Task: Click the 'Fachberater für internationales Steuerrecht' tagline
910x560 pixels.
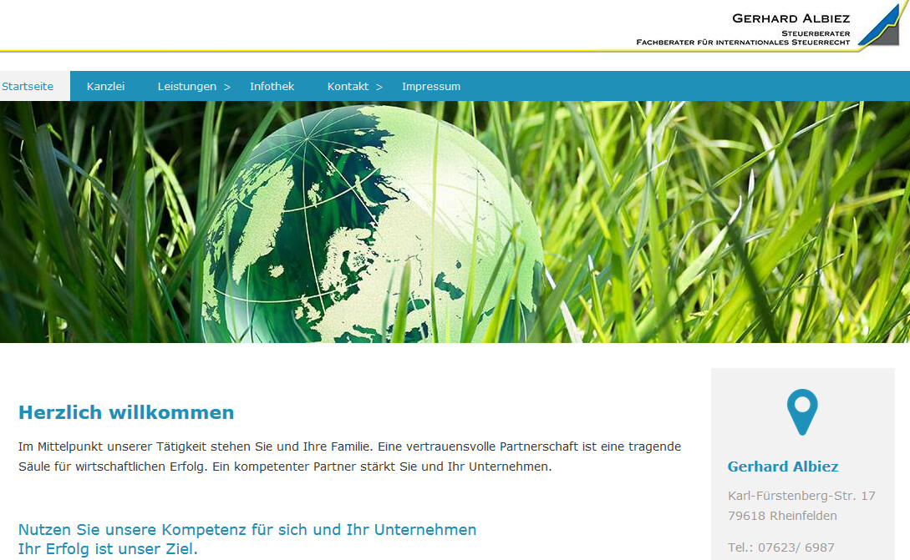Action: click(742, 42)
